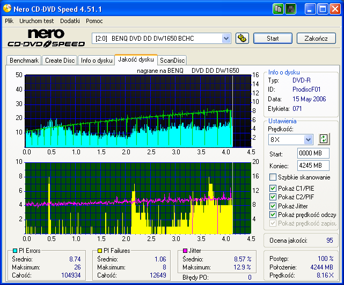Image resolution: width=344 pixels, height=285 pixels.
Task: Click the Błędy PO value 0
Action: click(250, 277)
